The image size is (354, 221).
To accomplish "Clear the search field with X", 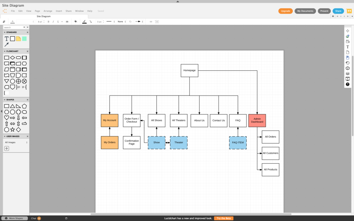I will pyautogui.click(x=24, y=27).
